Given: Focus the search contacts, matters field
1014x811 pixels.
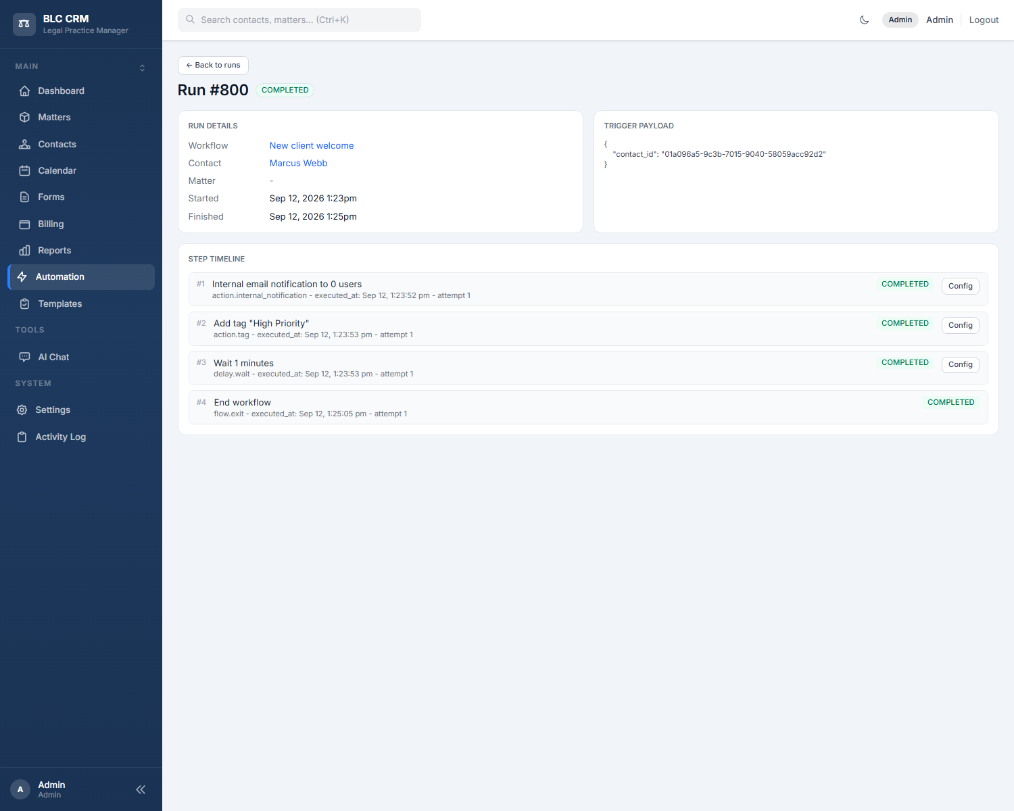Looking at the screenshot, I should [x=299, y=20].
